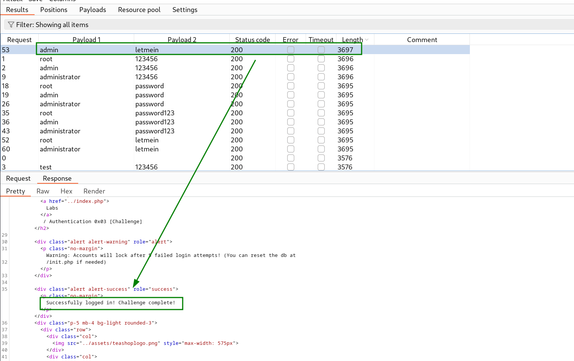
Task: Click payload 'letmein' in request 53 row
Action: point(147,50)
